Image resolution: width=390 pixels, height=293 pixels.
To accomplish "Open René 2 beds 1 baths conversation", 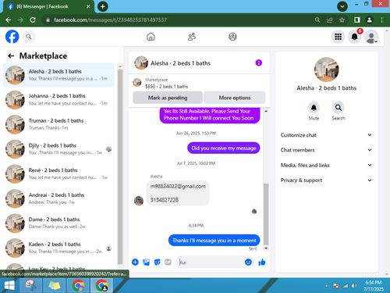I will pyautogui.click(x=58, y=174).
